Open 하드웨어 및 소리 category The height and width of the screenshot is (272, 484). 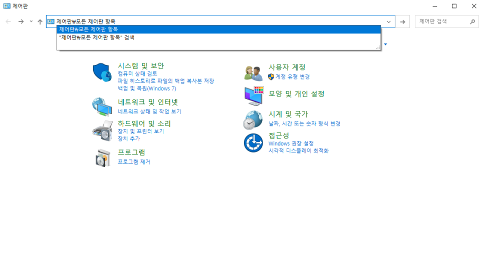(x=144, y=123)
